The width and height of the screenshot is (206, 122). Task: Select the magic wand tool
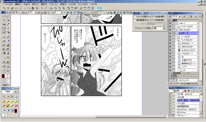[4, 20]
